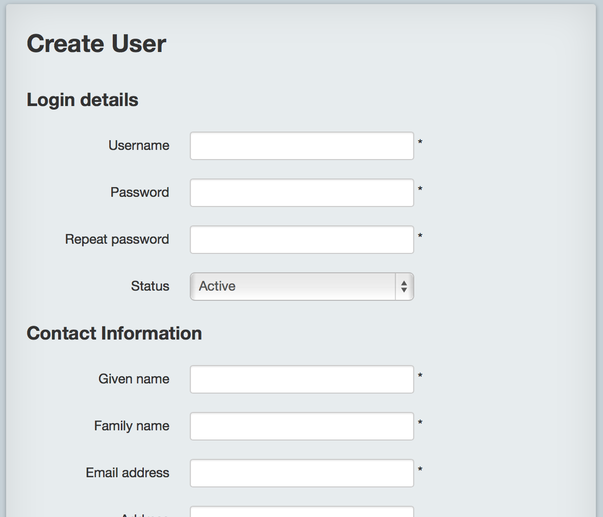The image size is (603, 517).
Task: Click the Login details section heading
Action: 82,100
